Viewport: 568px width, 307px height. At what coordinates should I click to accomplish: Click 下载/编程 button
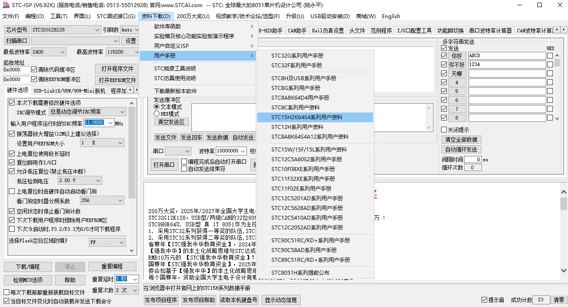coord(27,267)
